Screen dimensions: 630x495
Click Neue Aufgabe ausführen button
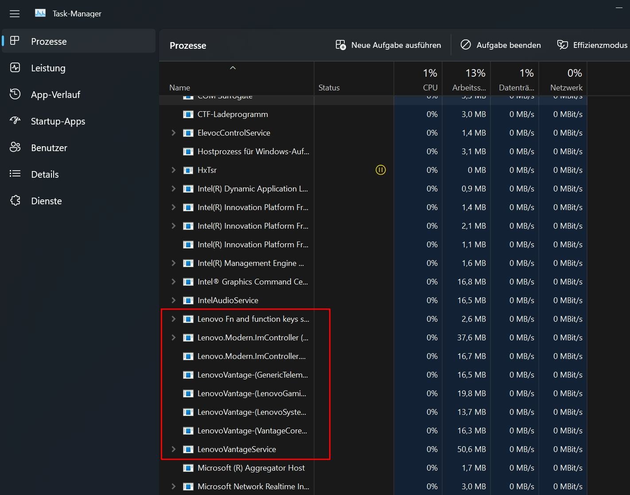point(388,45)
